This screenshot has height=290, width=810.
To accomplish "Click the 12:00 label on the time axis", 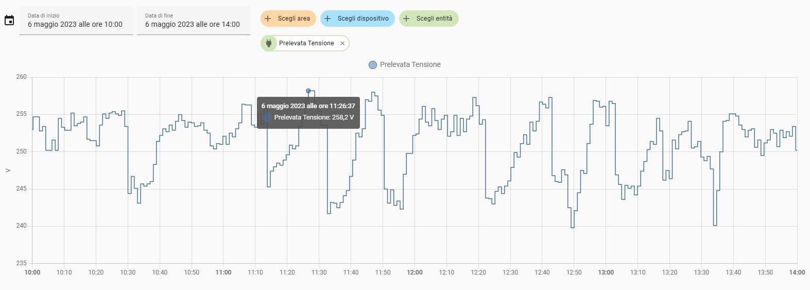I will click(415, 272).
